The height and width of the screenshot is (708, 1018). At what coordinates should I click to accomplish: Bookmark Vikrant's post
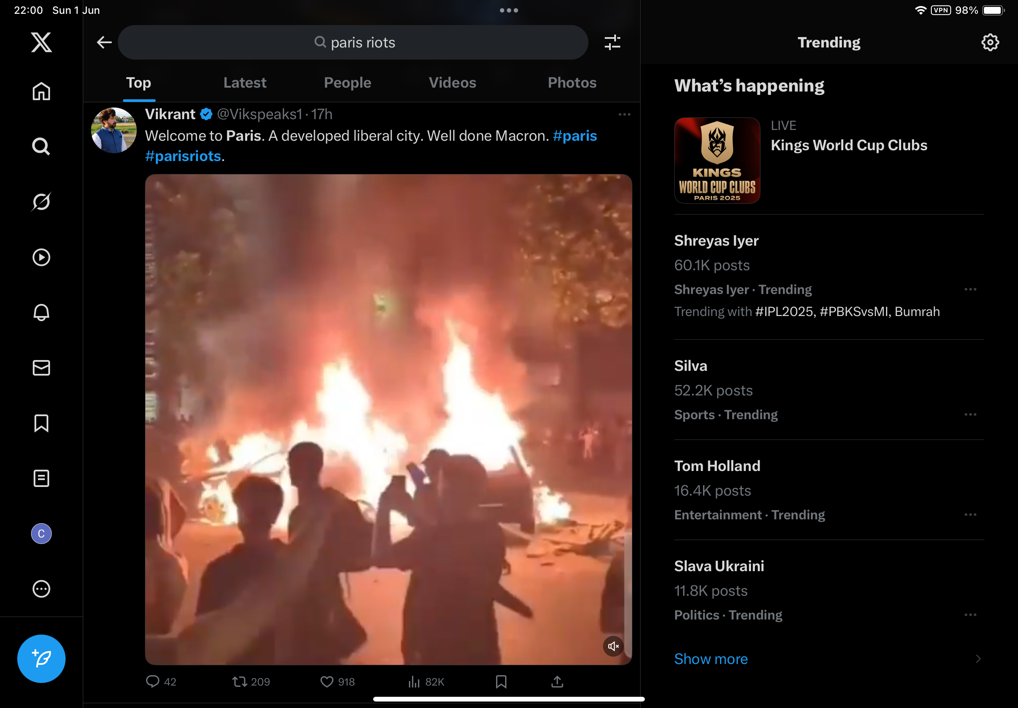coord(501,682)
